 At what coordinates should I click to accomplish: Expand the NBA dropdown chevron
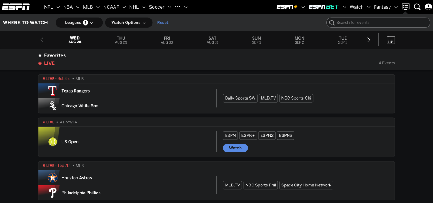(78, 7)
